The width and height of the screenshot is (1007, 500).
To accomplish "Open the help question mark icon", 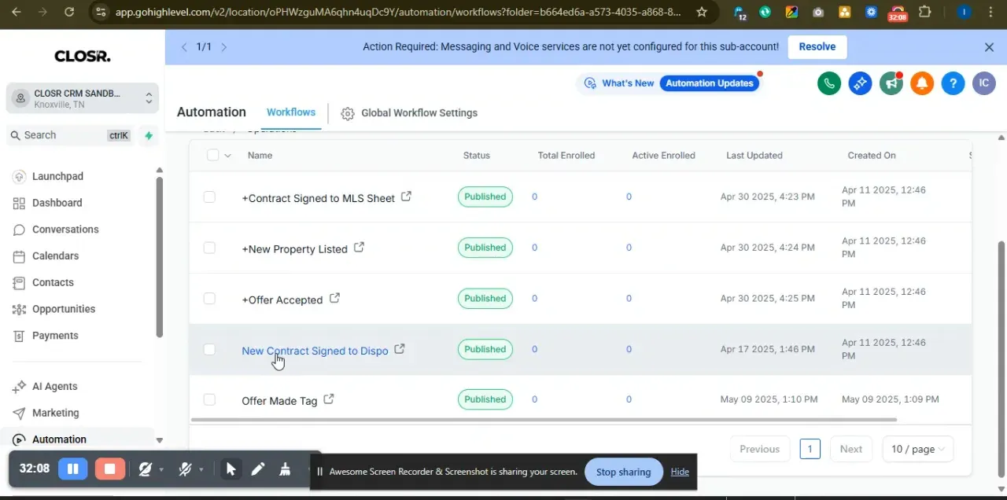I will point(953,83).
